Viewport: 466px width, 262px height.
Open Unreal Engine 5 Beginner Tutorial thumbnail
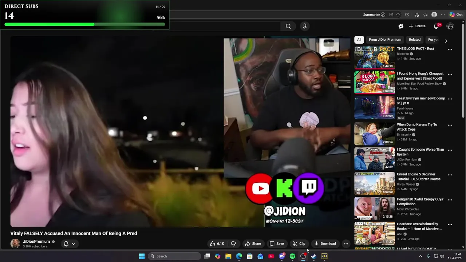pyautogui.click(x=375, y=183)
